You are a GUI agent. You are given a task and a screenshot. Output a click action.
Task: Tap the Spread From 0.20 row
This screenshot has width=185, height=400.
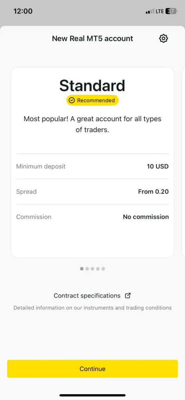92,191
